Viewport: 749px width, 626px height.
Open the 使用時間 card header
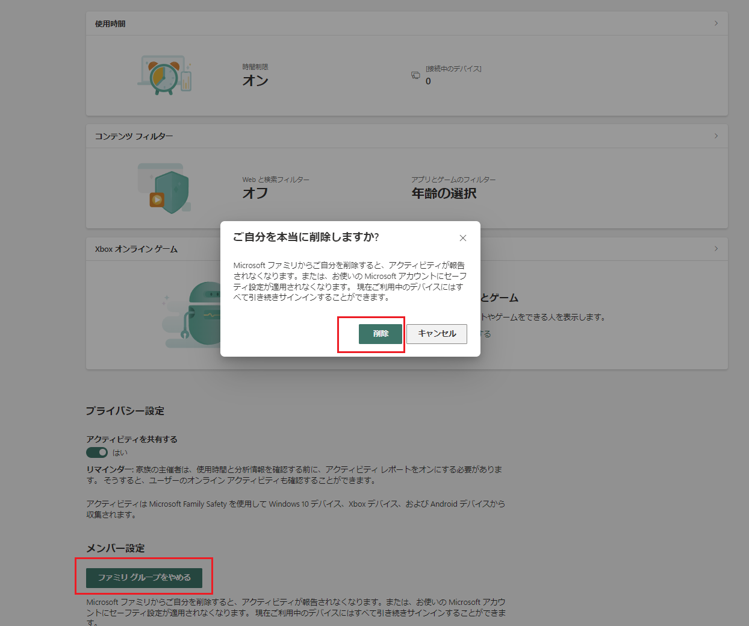click(x=407, y=23)
